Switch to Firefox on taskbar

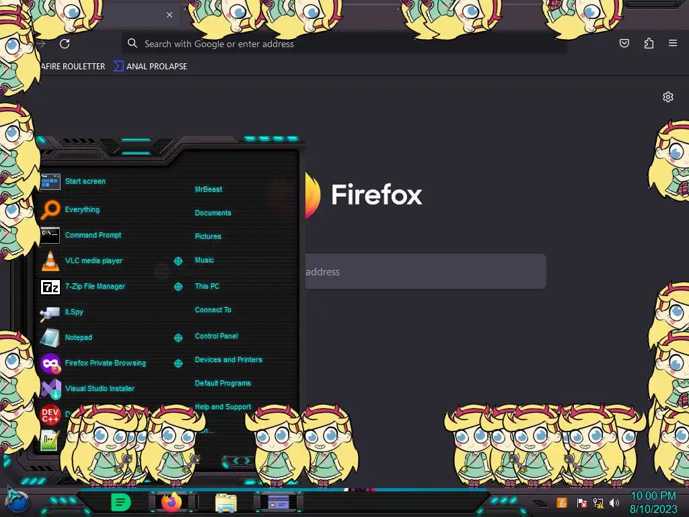tap(172, 502)
